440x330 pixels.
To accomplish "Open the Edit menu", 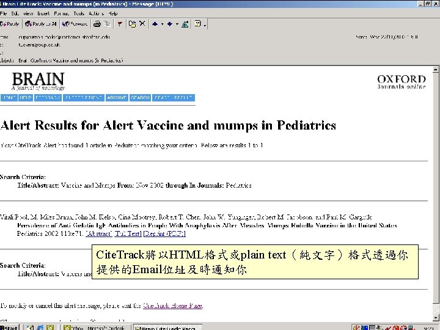I will pos(15,13).
